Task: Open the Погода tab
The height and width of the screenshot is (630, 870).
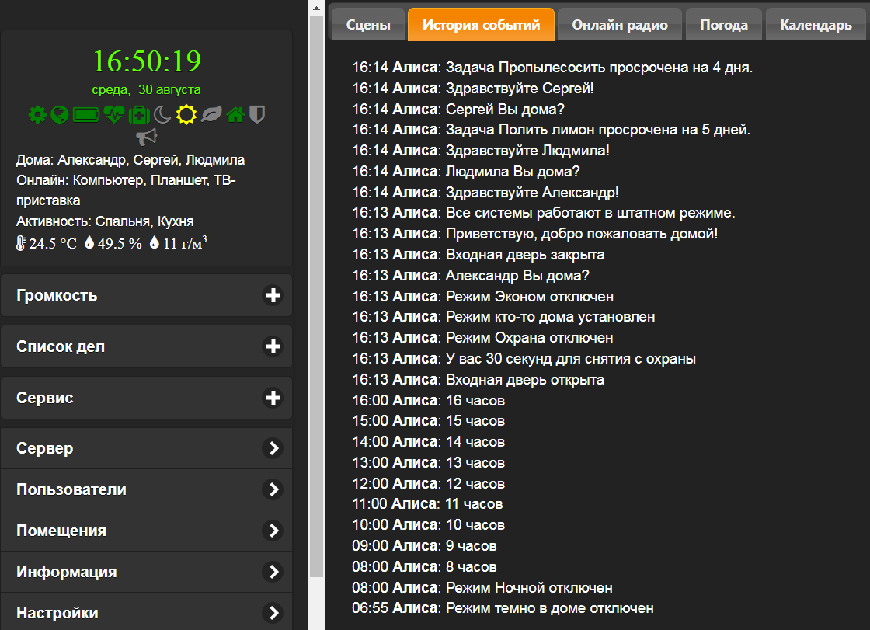Action: pyautogui.click(x=723, y=24)
